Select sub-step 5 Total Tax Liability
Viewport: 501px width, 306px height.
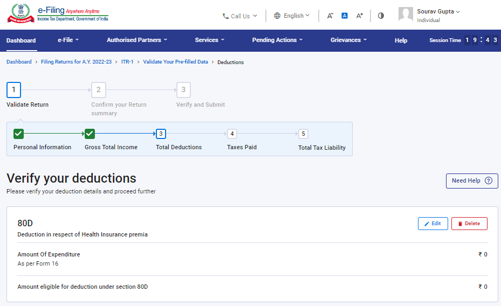pyautogui.click(x=303, y=134)
